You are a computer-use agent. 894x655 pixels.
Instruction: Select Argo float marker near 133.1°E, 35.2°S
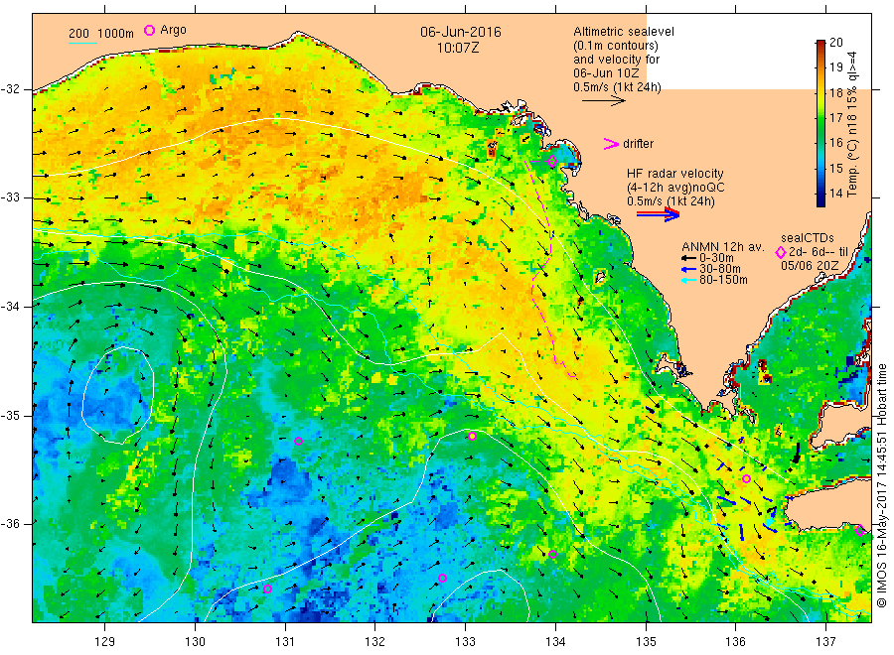(x=472, y=437)
